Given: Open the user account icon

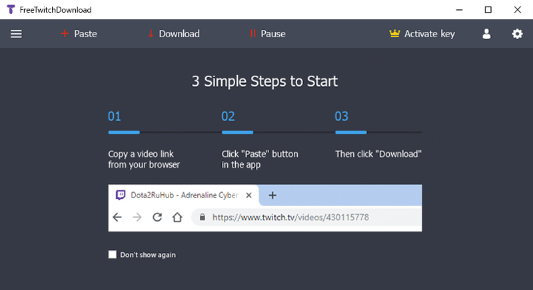Looking at the screenshot, I should 486,34.
